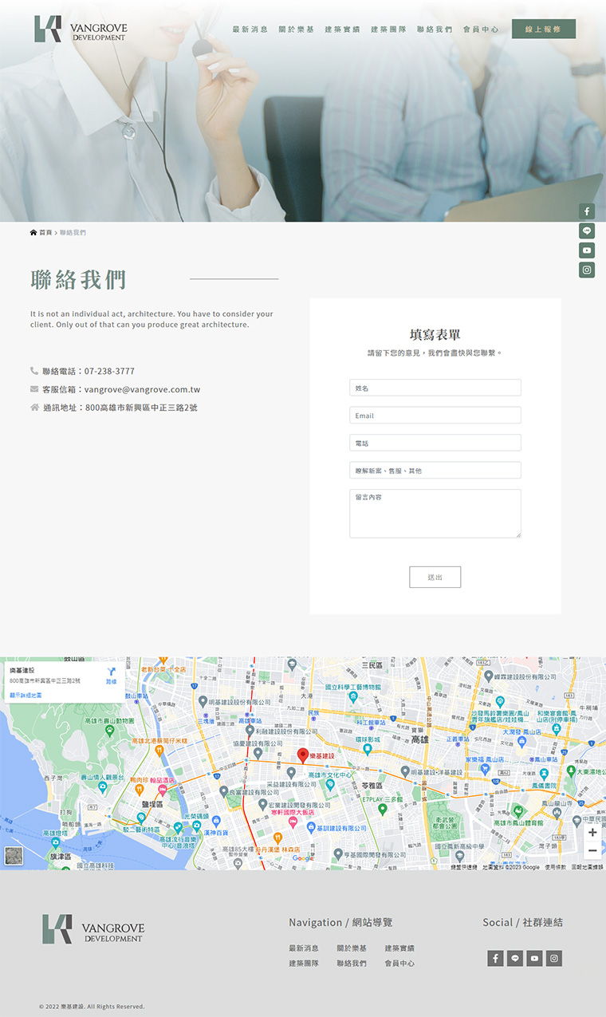The width and height of the screenshot is (606, 1017).
Task: Open the footer YouTube icon
Action: click(x=534, y=958)
